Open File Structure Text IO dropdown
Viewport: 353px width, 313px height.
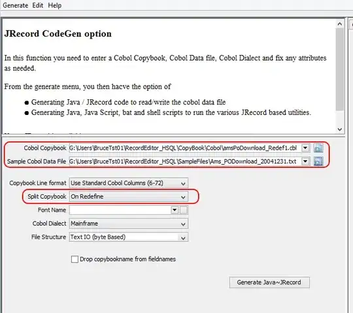click(129, 237)
